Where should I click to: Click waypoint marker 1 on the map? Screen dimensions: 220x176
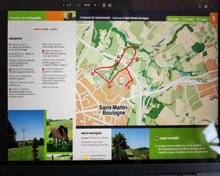(x=137, y=59)
